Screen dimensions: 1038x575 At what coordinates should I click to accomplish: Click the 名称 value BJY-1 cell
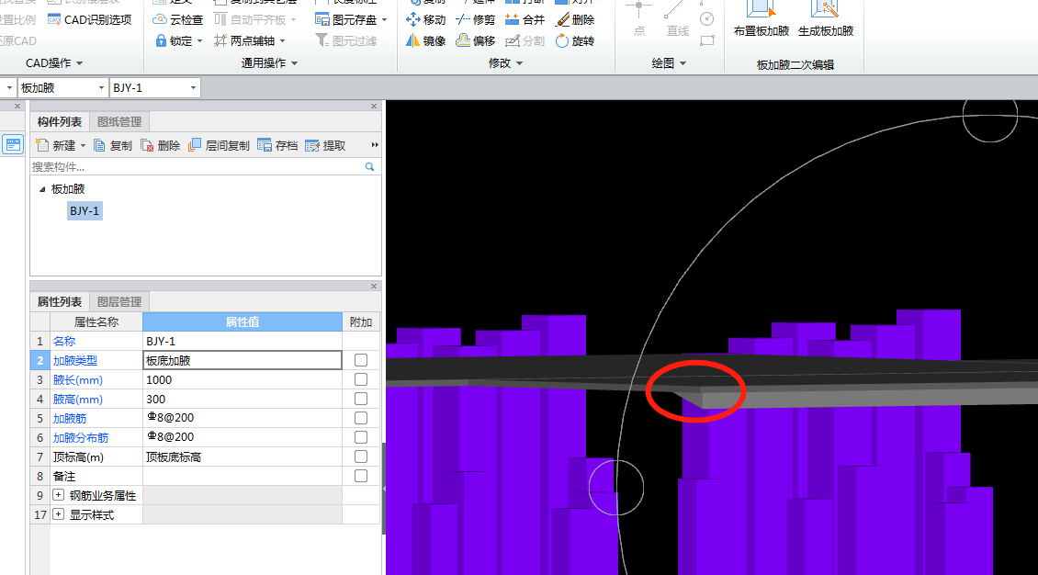tap(243, 341)
